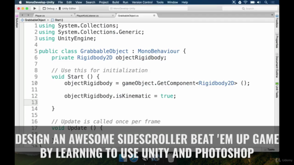
Task: Open the Run menu
Action: (x=125, y=2)
